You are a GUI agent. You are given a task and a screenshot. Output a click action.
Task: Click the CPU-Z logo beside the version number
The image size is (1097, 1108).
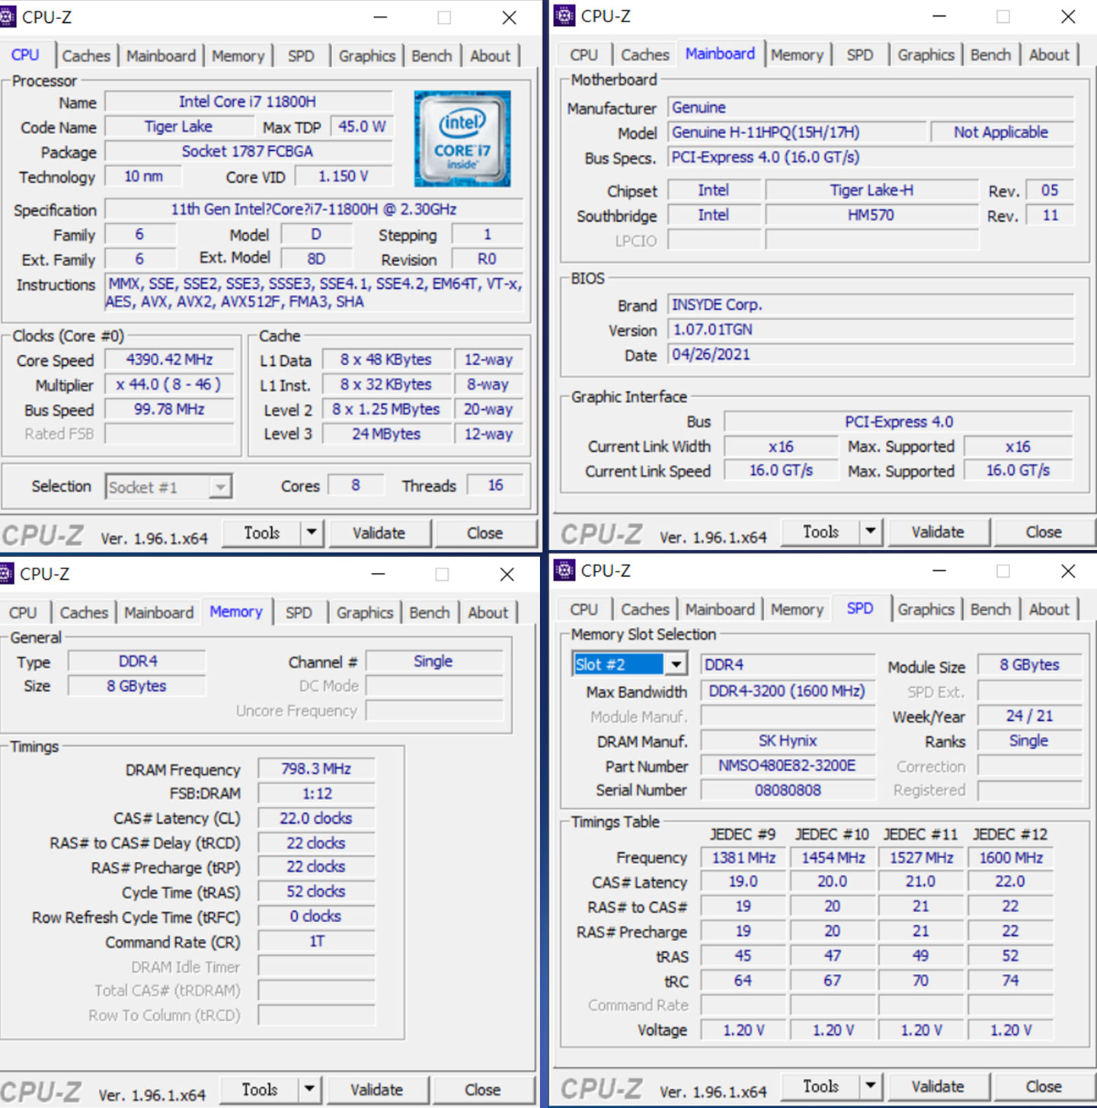pos(43,534)
